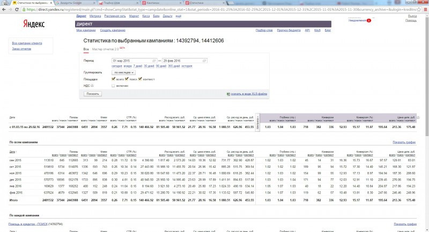Select '30 дней' period shortcut
Viewport: 429px width, 232px height.
[x=149, y=66]
